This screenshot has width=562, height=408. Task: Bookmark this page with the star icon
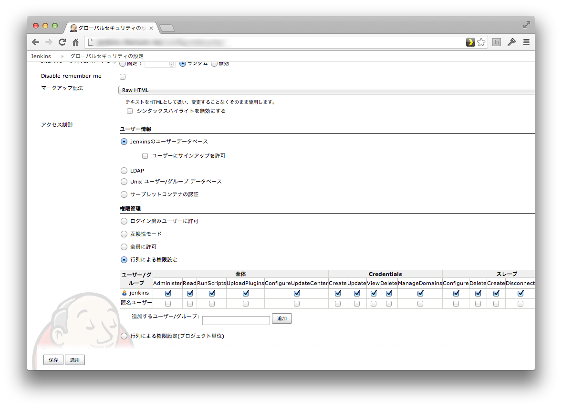(481, 42)
